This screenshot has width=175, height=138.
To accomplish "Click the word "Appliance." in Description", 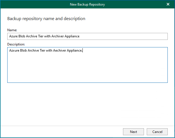I will coord(75,50).
